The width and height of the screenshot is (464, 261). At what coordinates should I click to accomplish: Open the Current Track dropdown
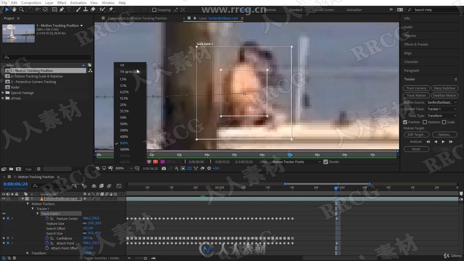pos(443,109)
